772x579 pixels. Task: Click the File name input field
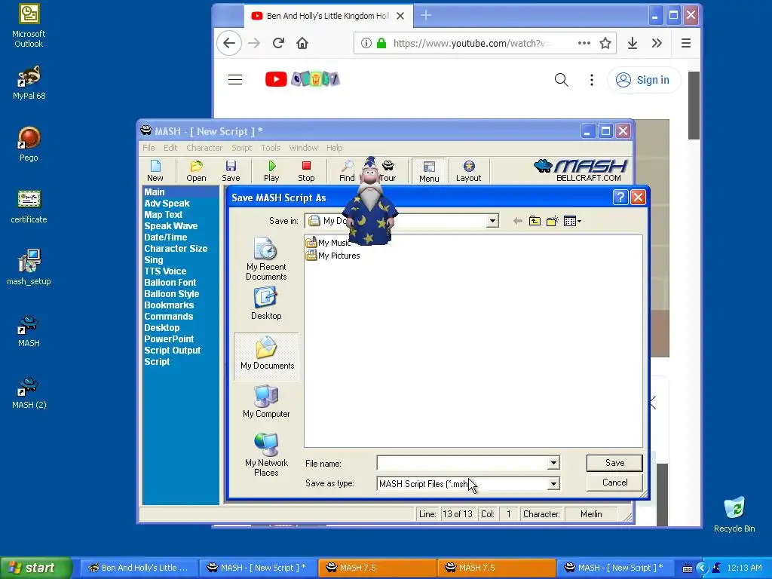[462, 463]
